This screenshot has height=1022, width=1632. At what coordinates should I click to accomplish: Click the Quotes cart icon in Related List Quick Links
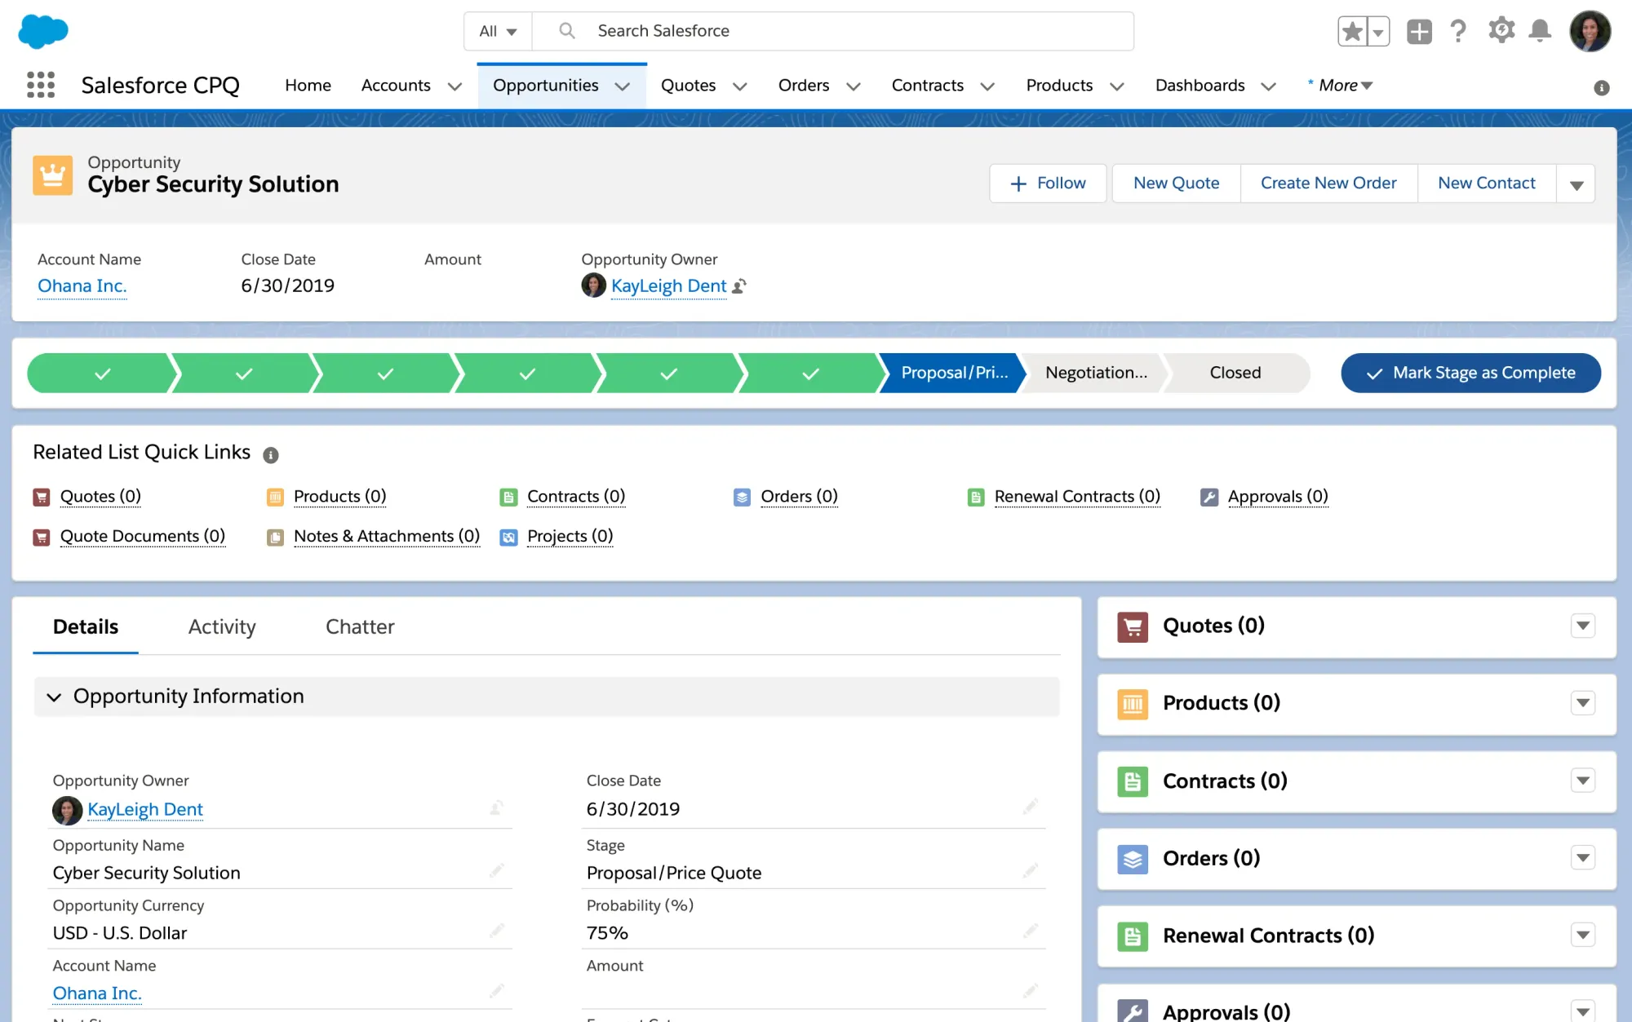(41, 496)
